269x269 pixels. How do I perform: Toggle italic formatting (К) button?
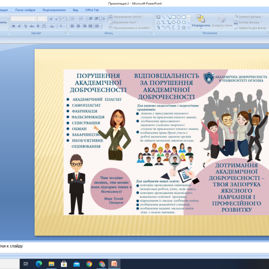click(x=19, y=26)
